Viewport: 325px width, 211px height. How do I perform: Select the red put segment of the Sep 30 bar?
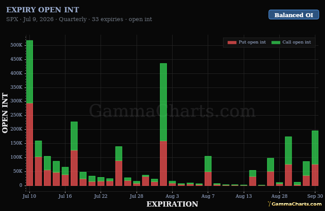(315, 175)
